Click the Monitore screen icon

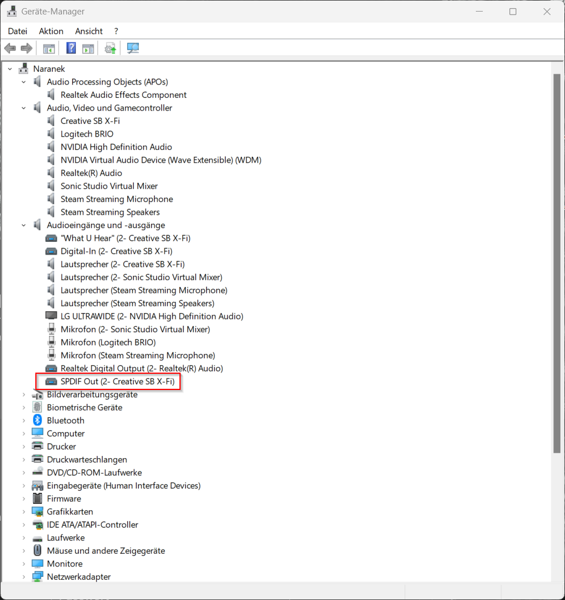click(x=38, y=564)
